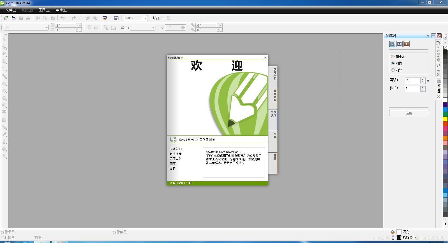
Task: Toggle the landscape orientation button
Action: (x=96, y=28)
